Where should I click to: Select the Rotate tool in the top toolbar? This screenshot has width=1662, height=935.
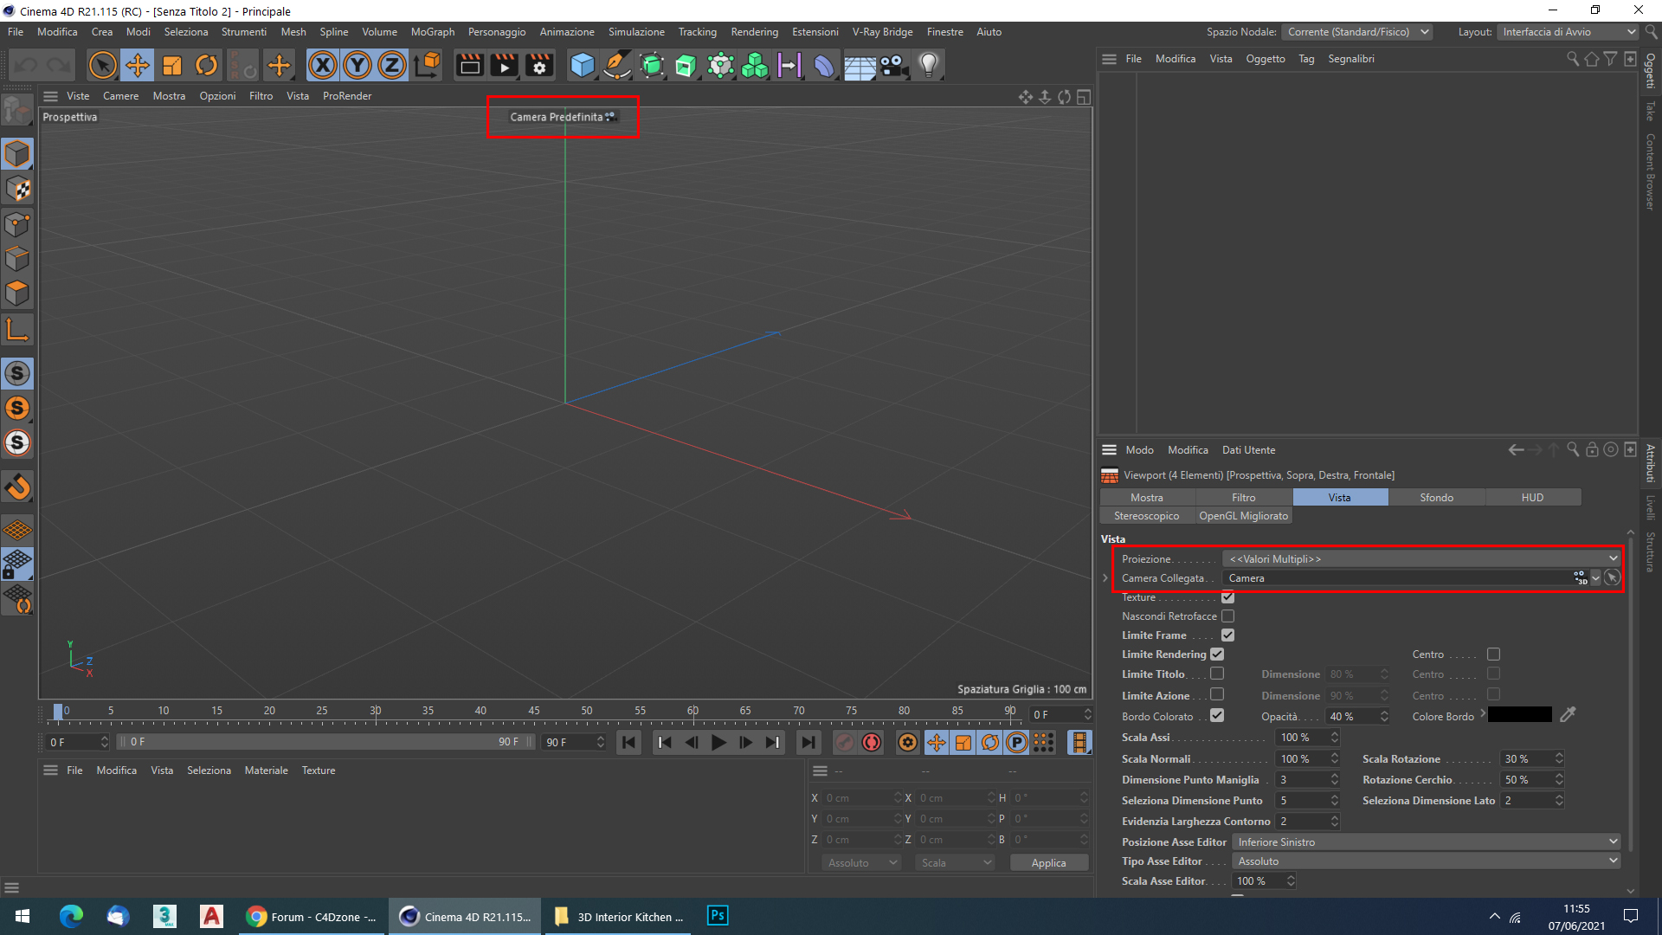(206, 65)
